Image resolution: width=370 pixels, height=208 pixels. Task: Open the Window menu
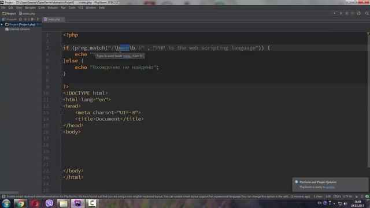pyautogui.click(x=91, y=8)
